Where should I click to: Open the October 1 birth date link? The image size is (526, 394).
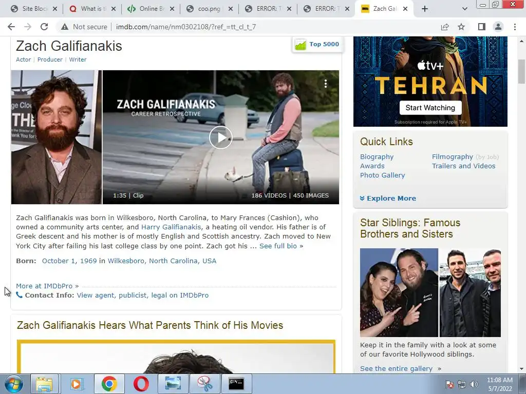tap(59, 261)
